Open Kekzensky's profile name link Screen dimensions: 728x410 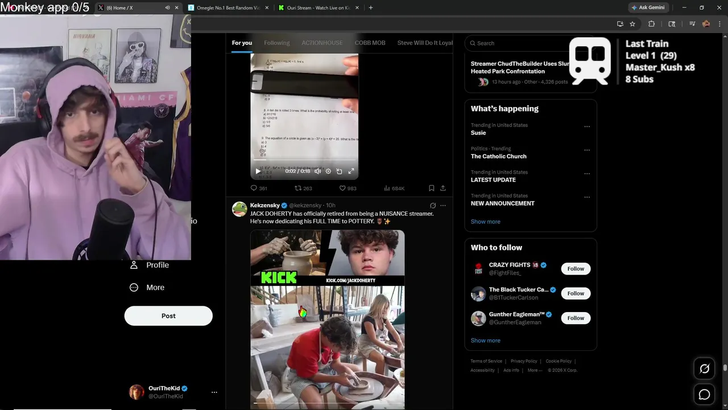point(265,205)
